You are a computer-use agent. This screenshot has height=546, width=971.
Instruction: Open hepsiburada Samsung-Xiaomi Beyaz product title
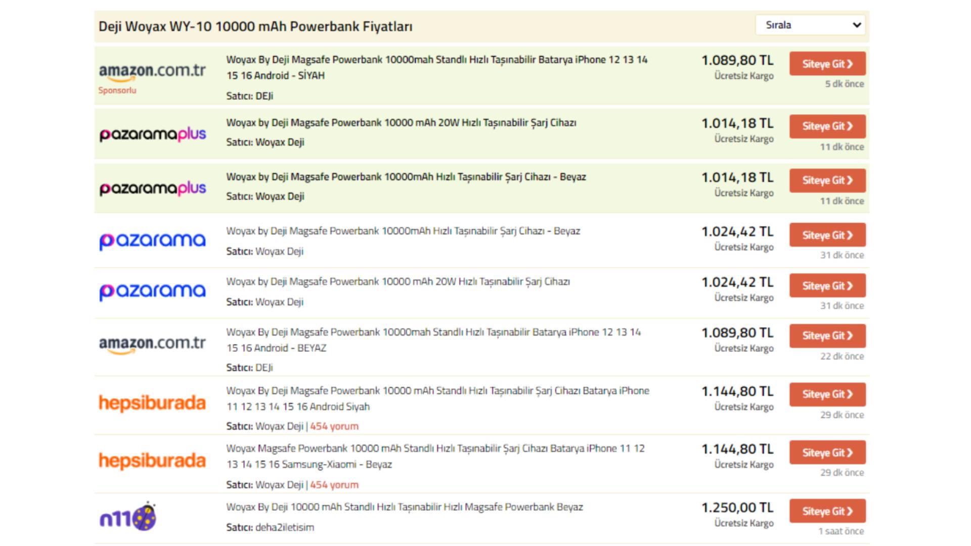point(435,456)
